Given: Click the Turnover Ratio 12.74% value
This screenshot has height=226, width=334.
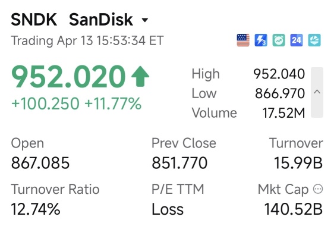Looking at the screenshot, I should (x=36, y=209).
